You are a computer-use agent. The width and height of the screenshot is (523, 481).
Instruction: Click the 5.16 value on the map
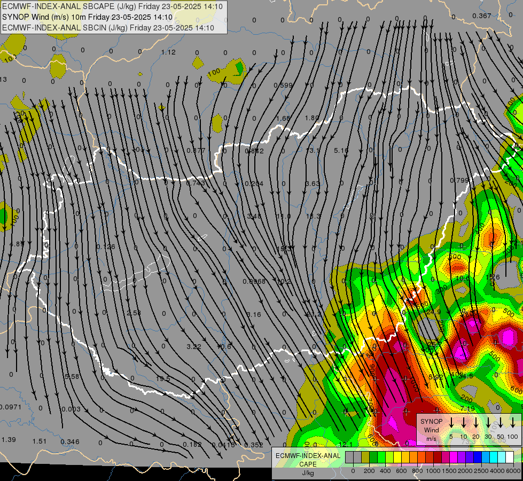[x=341, y=151]
